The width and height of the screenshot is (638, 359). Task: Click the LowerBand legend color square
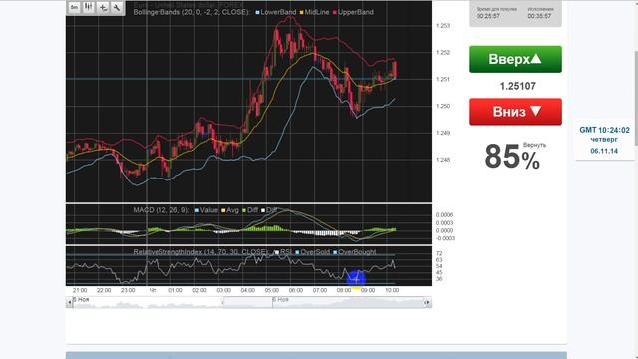click(257, 13)
